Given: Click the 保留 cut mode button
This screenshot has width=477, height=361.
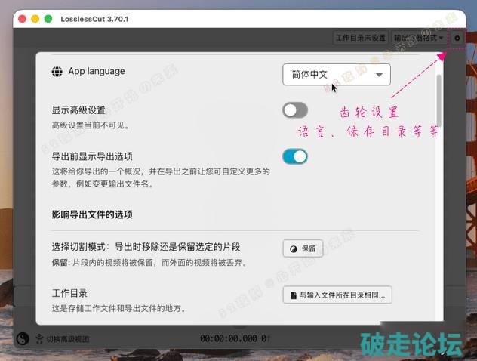Looking at the screenshot, I should coord(303,248).
